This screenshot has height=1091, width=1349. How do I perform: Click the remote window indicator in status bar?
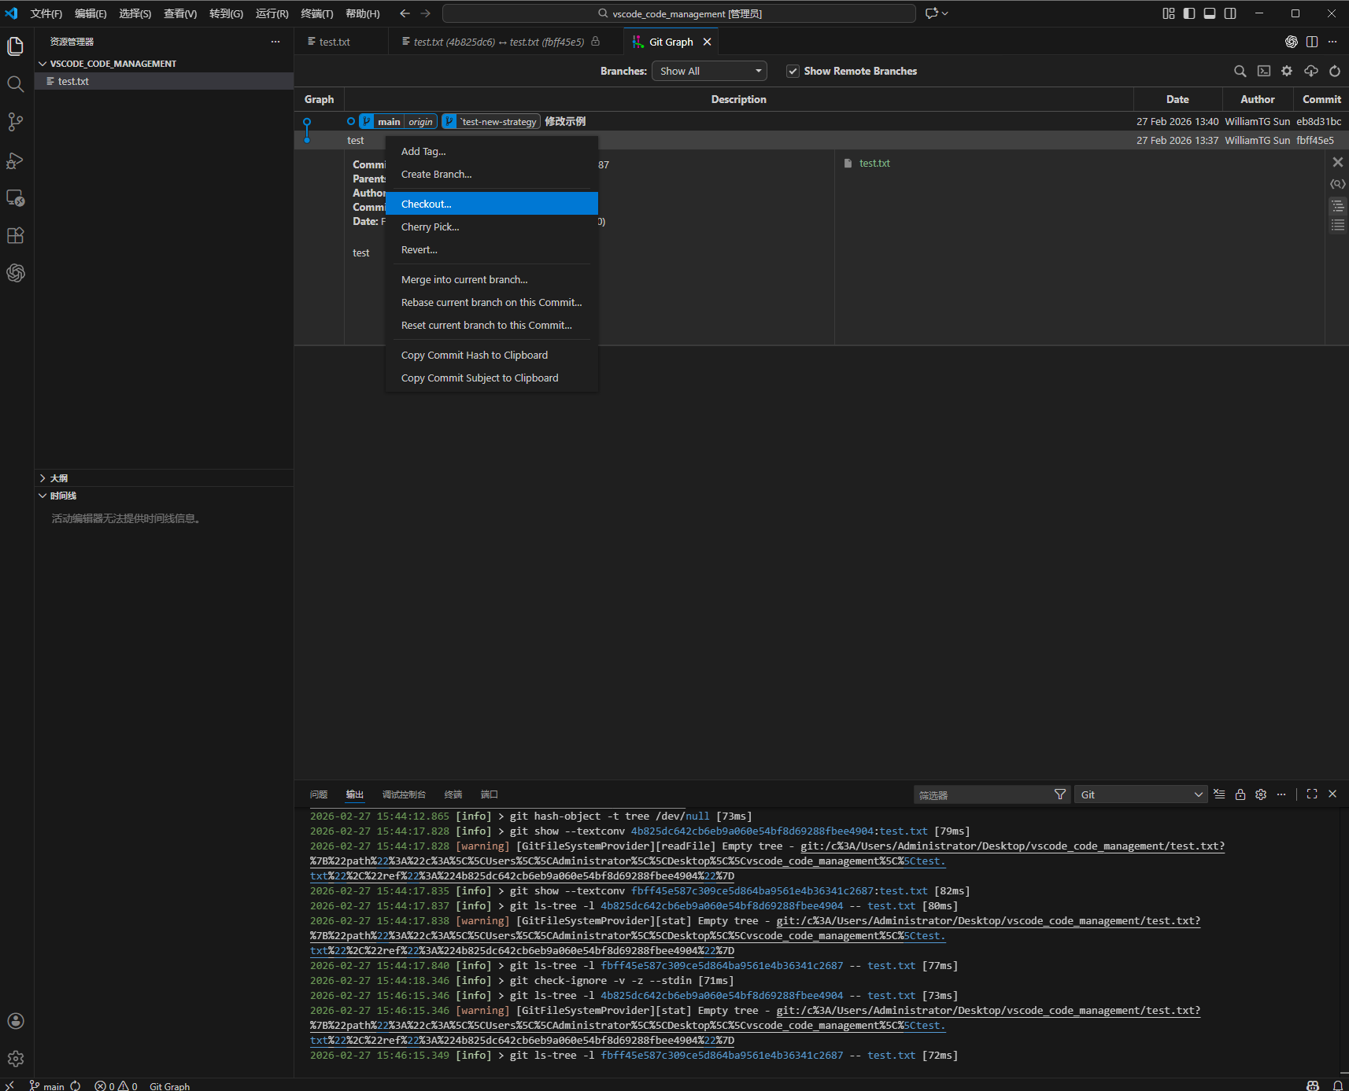(x=9, y=1085)
